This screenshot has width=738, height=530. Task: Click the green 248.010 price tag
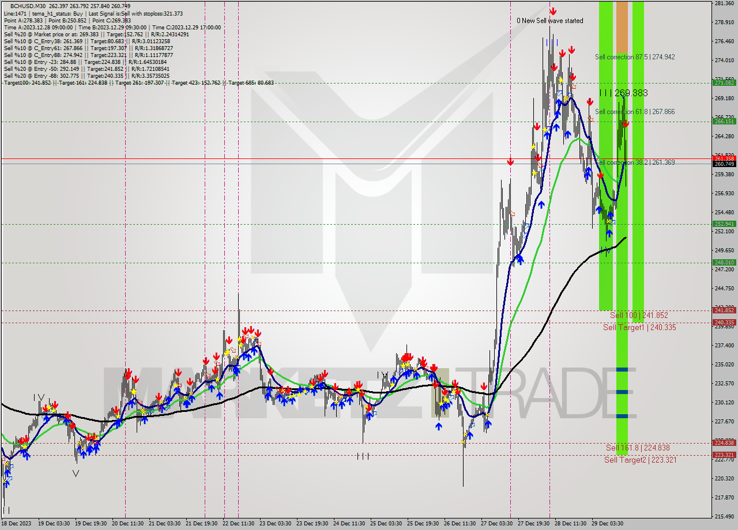click(724, 263)
